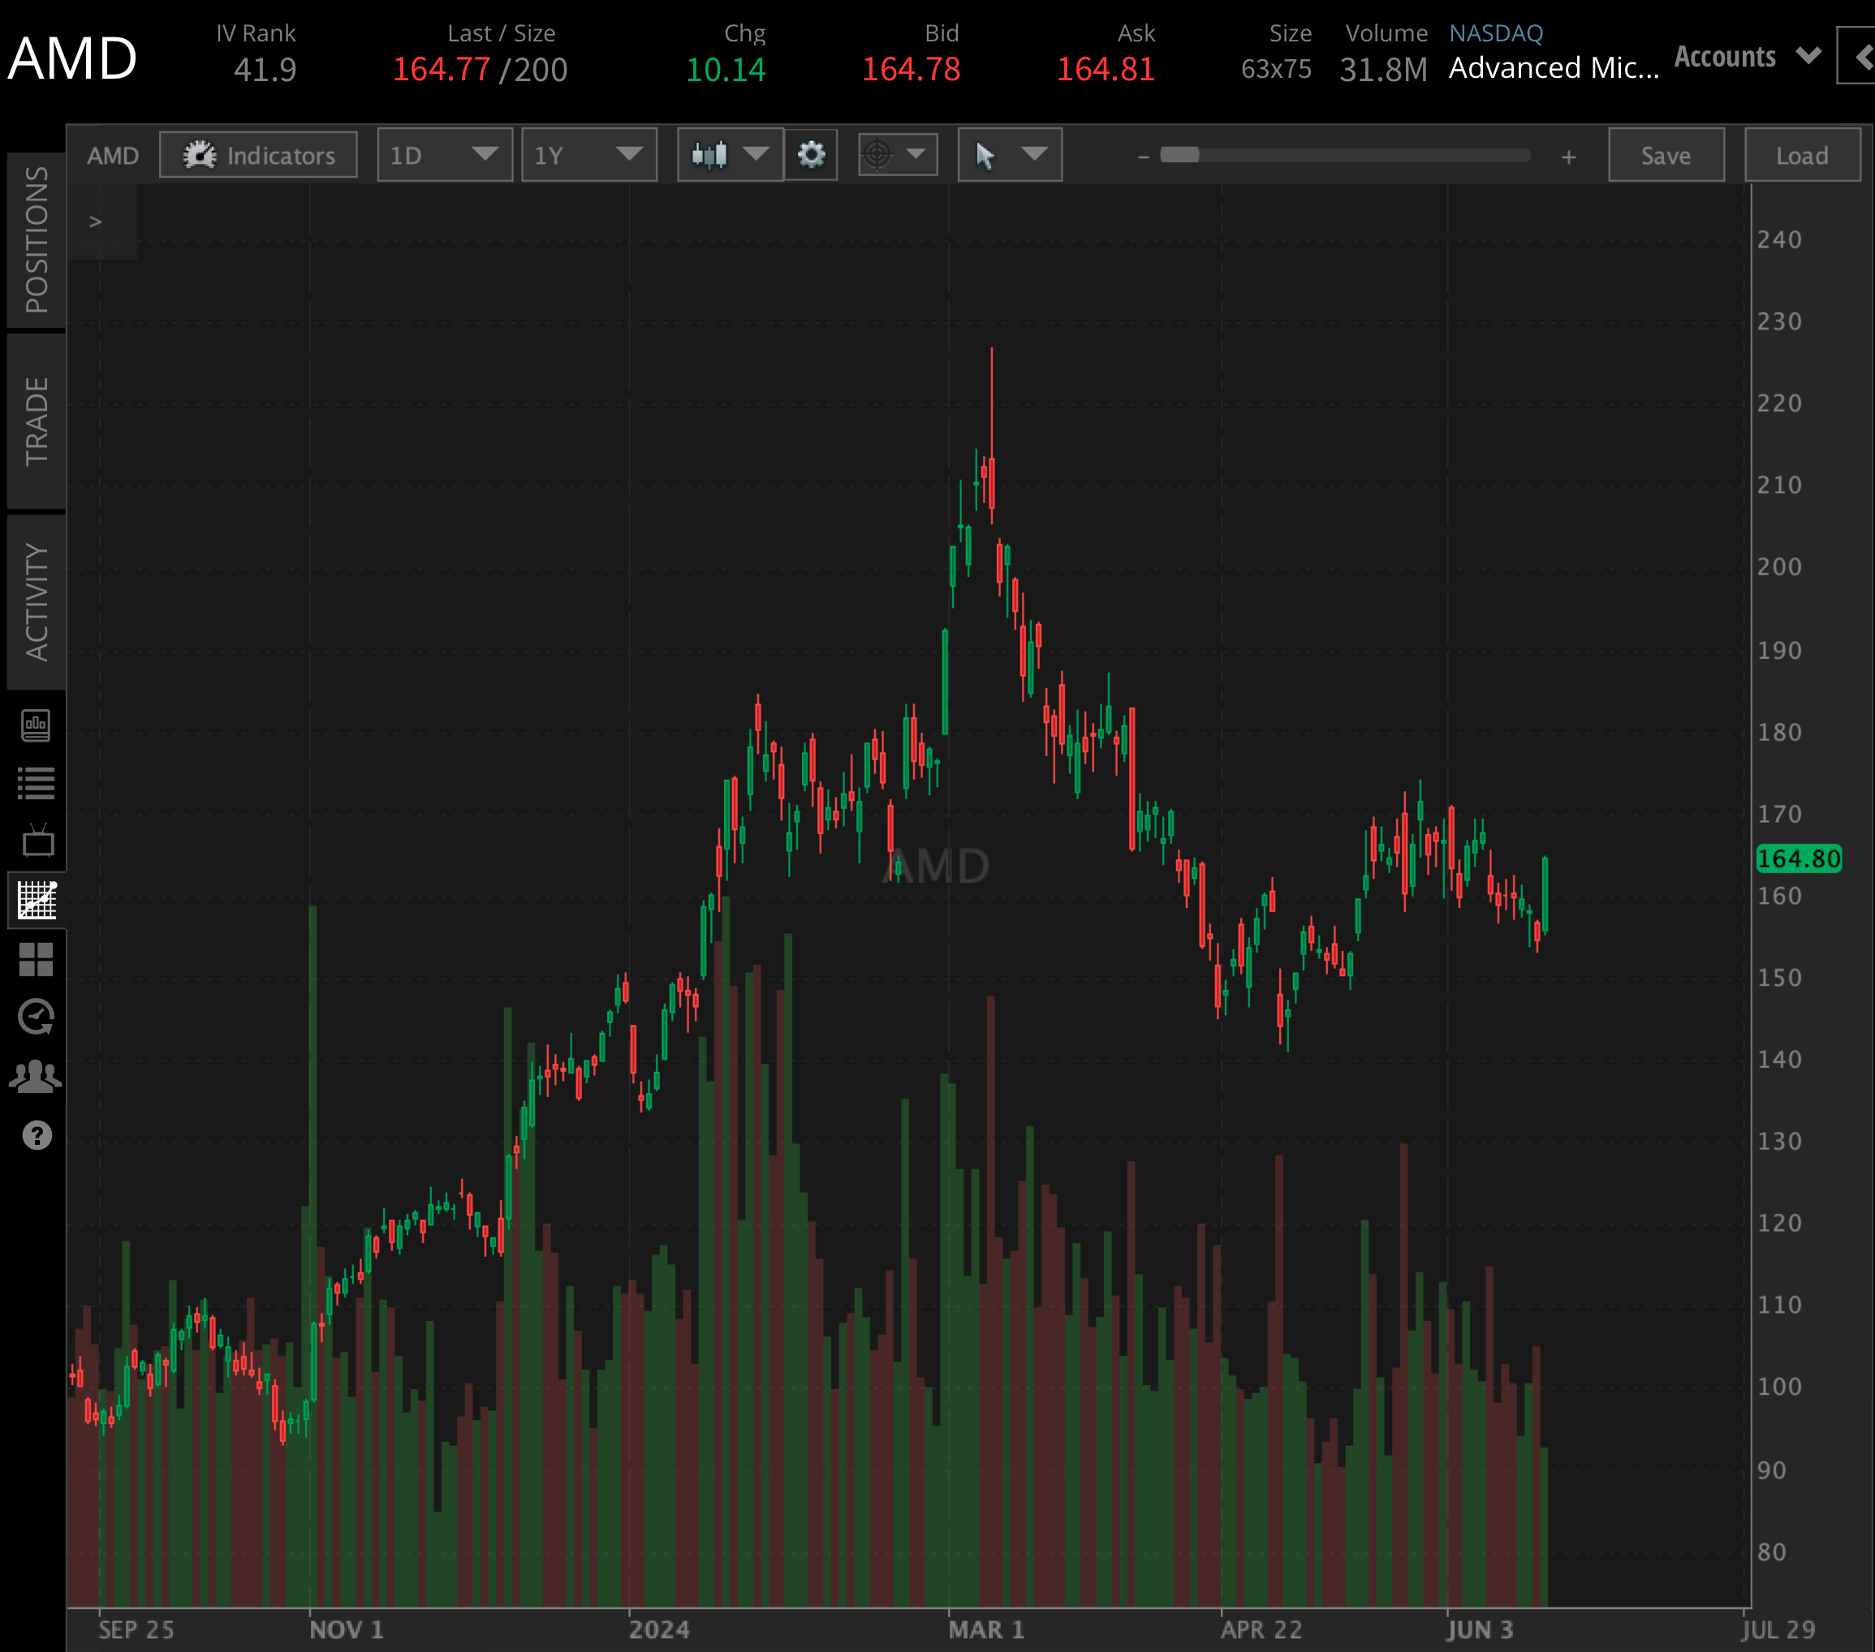The image size is (1875, 1652).
Task: Click the Save chart button
Action: pyautogui.click(x=1665, y=155)
